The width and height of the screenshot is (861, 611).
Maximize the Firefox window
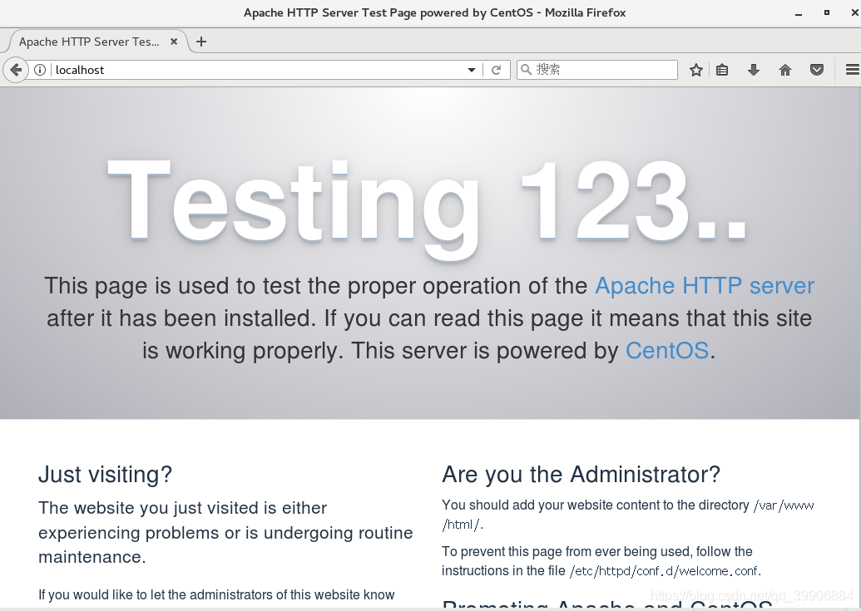click(826, 12)
